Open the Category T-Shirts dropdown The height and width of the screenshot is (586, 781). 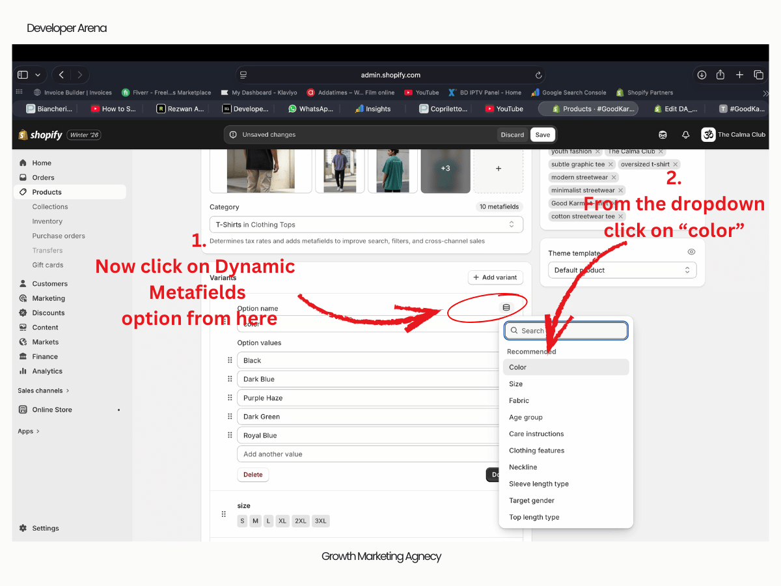coord(366,225)
